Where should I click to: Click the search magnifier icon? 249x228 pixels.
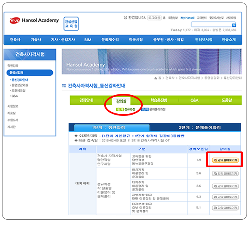pyautogui.click(x=234, y=25)
